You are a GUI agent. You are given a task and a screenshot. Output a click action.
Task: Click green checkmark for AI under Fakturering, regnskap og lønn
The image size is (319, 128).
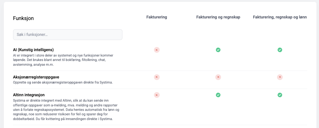coord(280,50)
